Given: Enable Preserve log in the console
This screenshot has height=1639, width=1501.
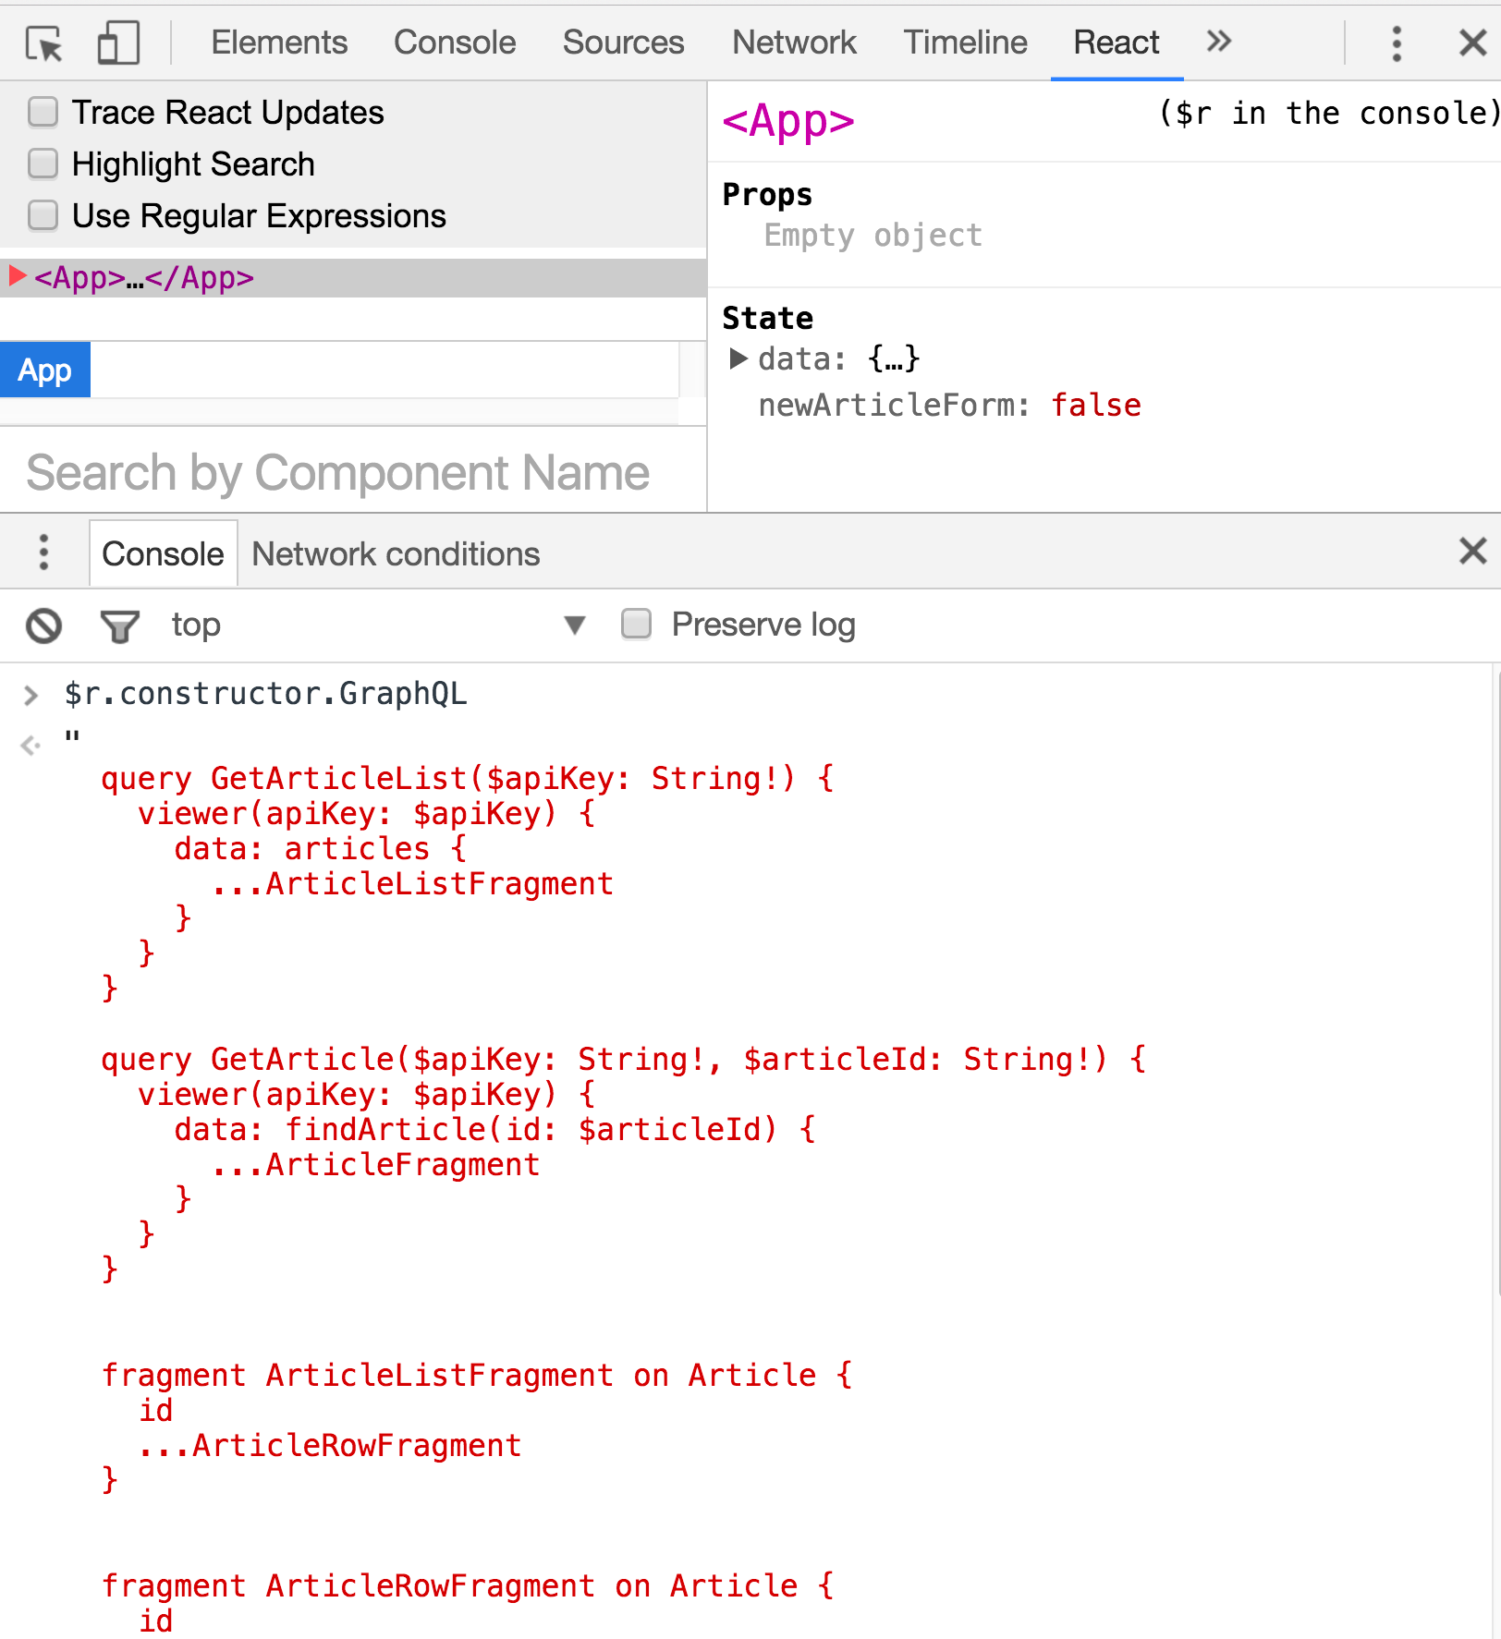Looking at the screenshot, I should (637, 625).
